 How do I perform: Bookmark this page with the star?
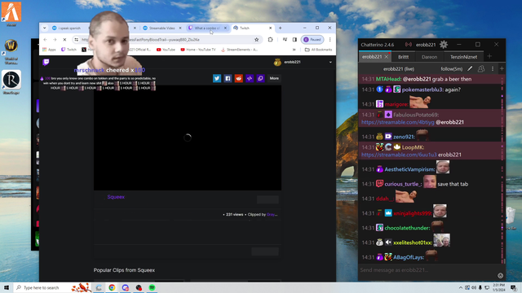(x=257, y=40)
